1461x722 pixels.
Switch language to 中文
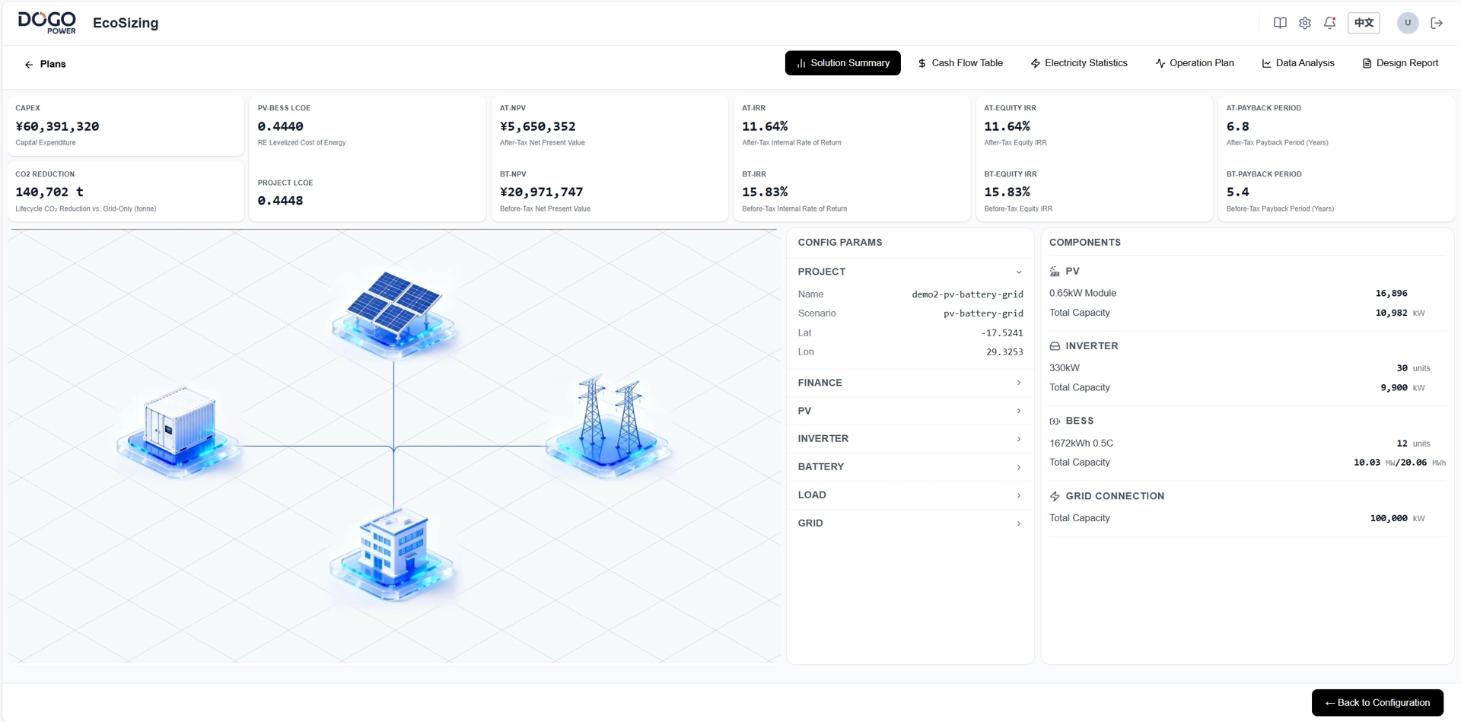[x=1364, y=23]
